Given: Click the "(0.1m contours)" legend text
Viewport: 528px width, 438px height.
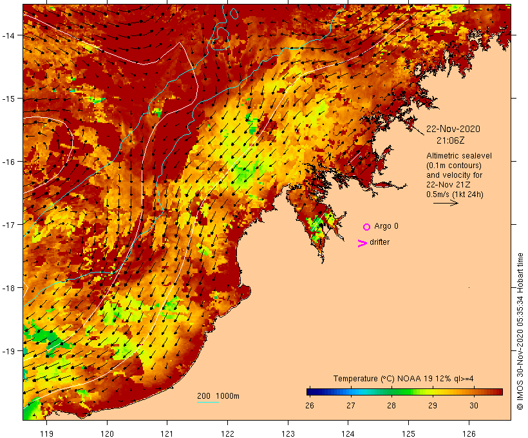Looking at the screenshot, I should pos(454,166).
